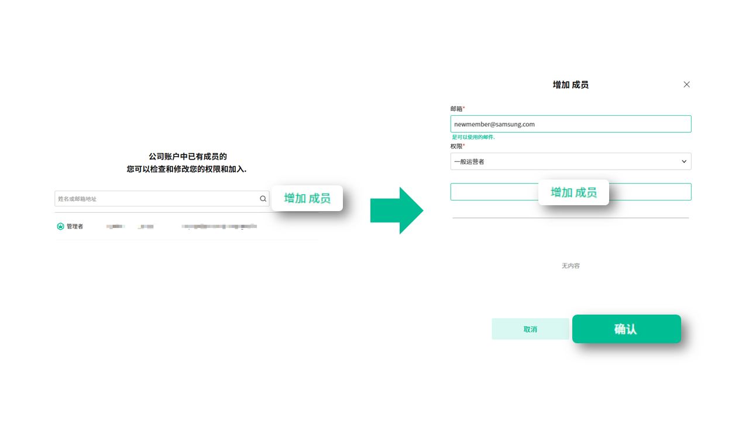The image size is (749, 421).
Task: Click the 是可以使用的邮件 validation message
Action: coord(473,137)
